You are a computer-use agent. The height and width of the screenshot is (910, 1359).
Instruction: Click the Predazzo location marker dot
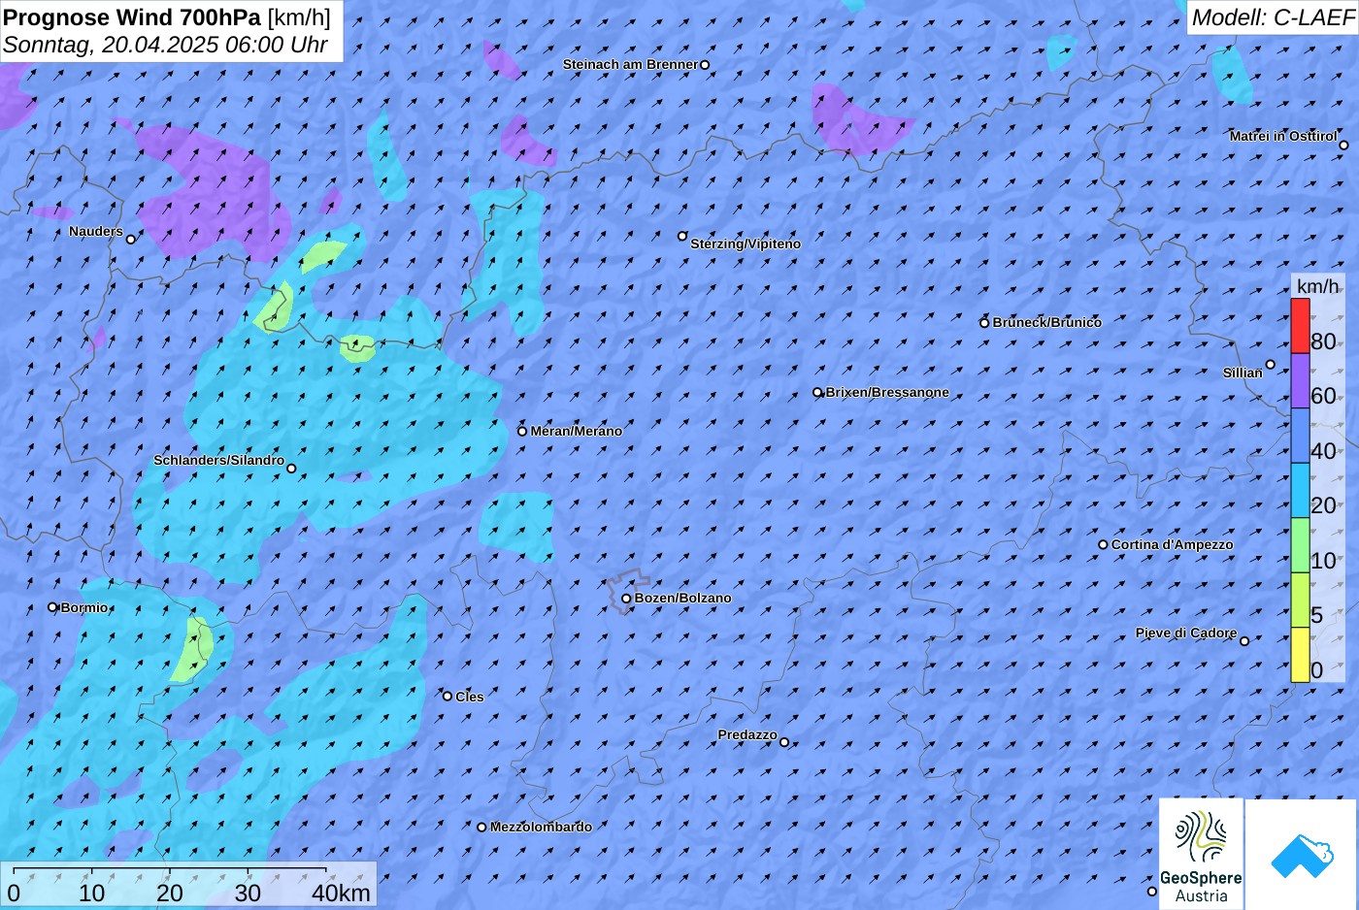(x=784, y=742)
